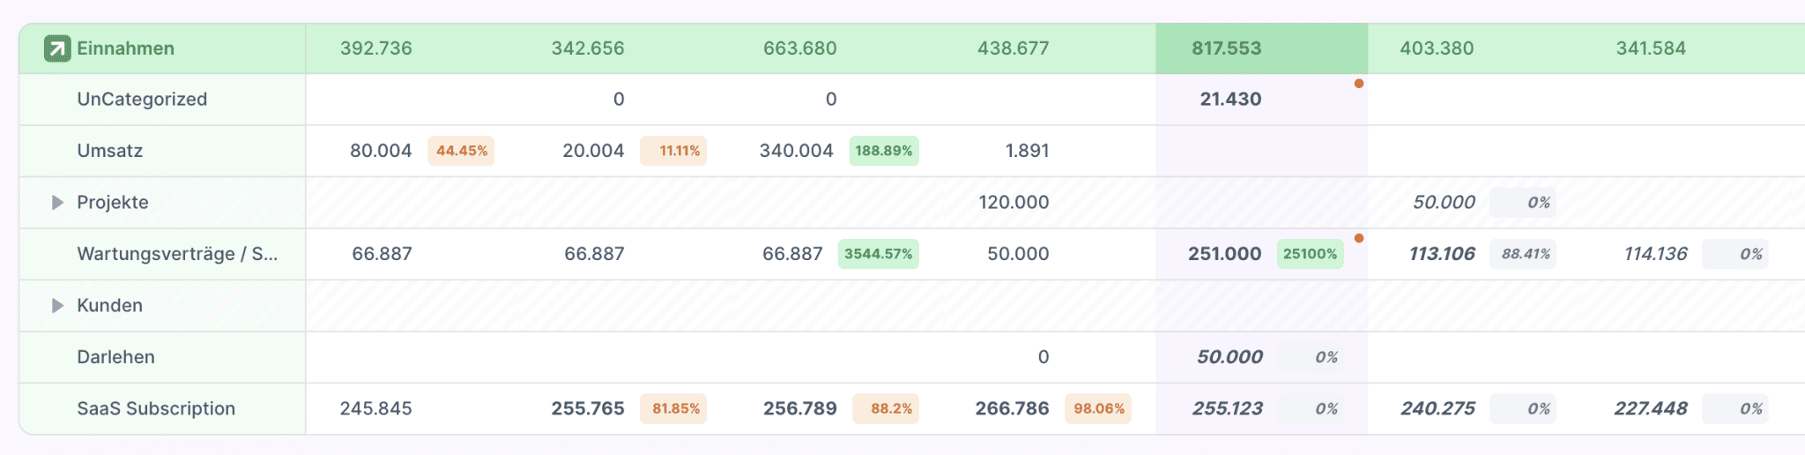Click orange dot marker in UnCategorized row
The image size is (1805, 455).
[x=1359, y=84]
